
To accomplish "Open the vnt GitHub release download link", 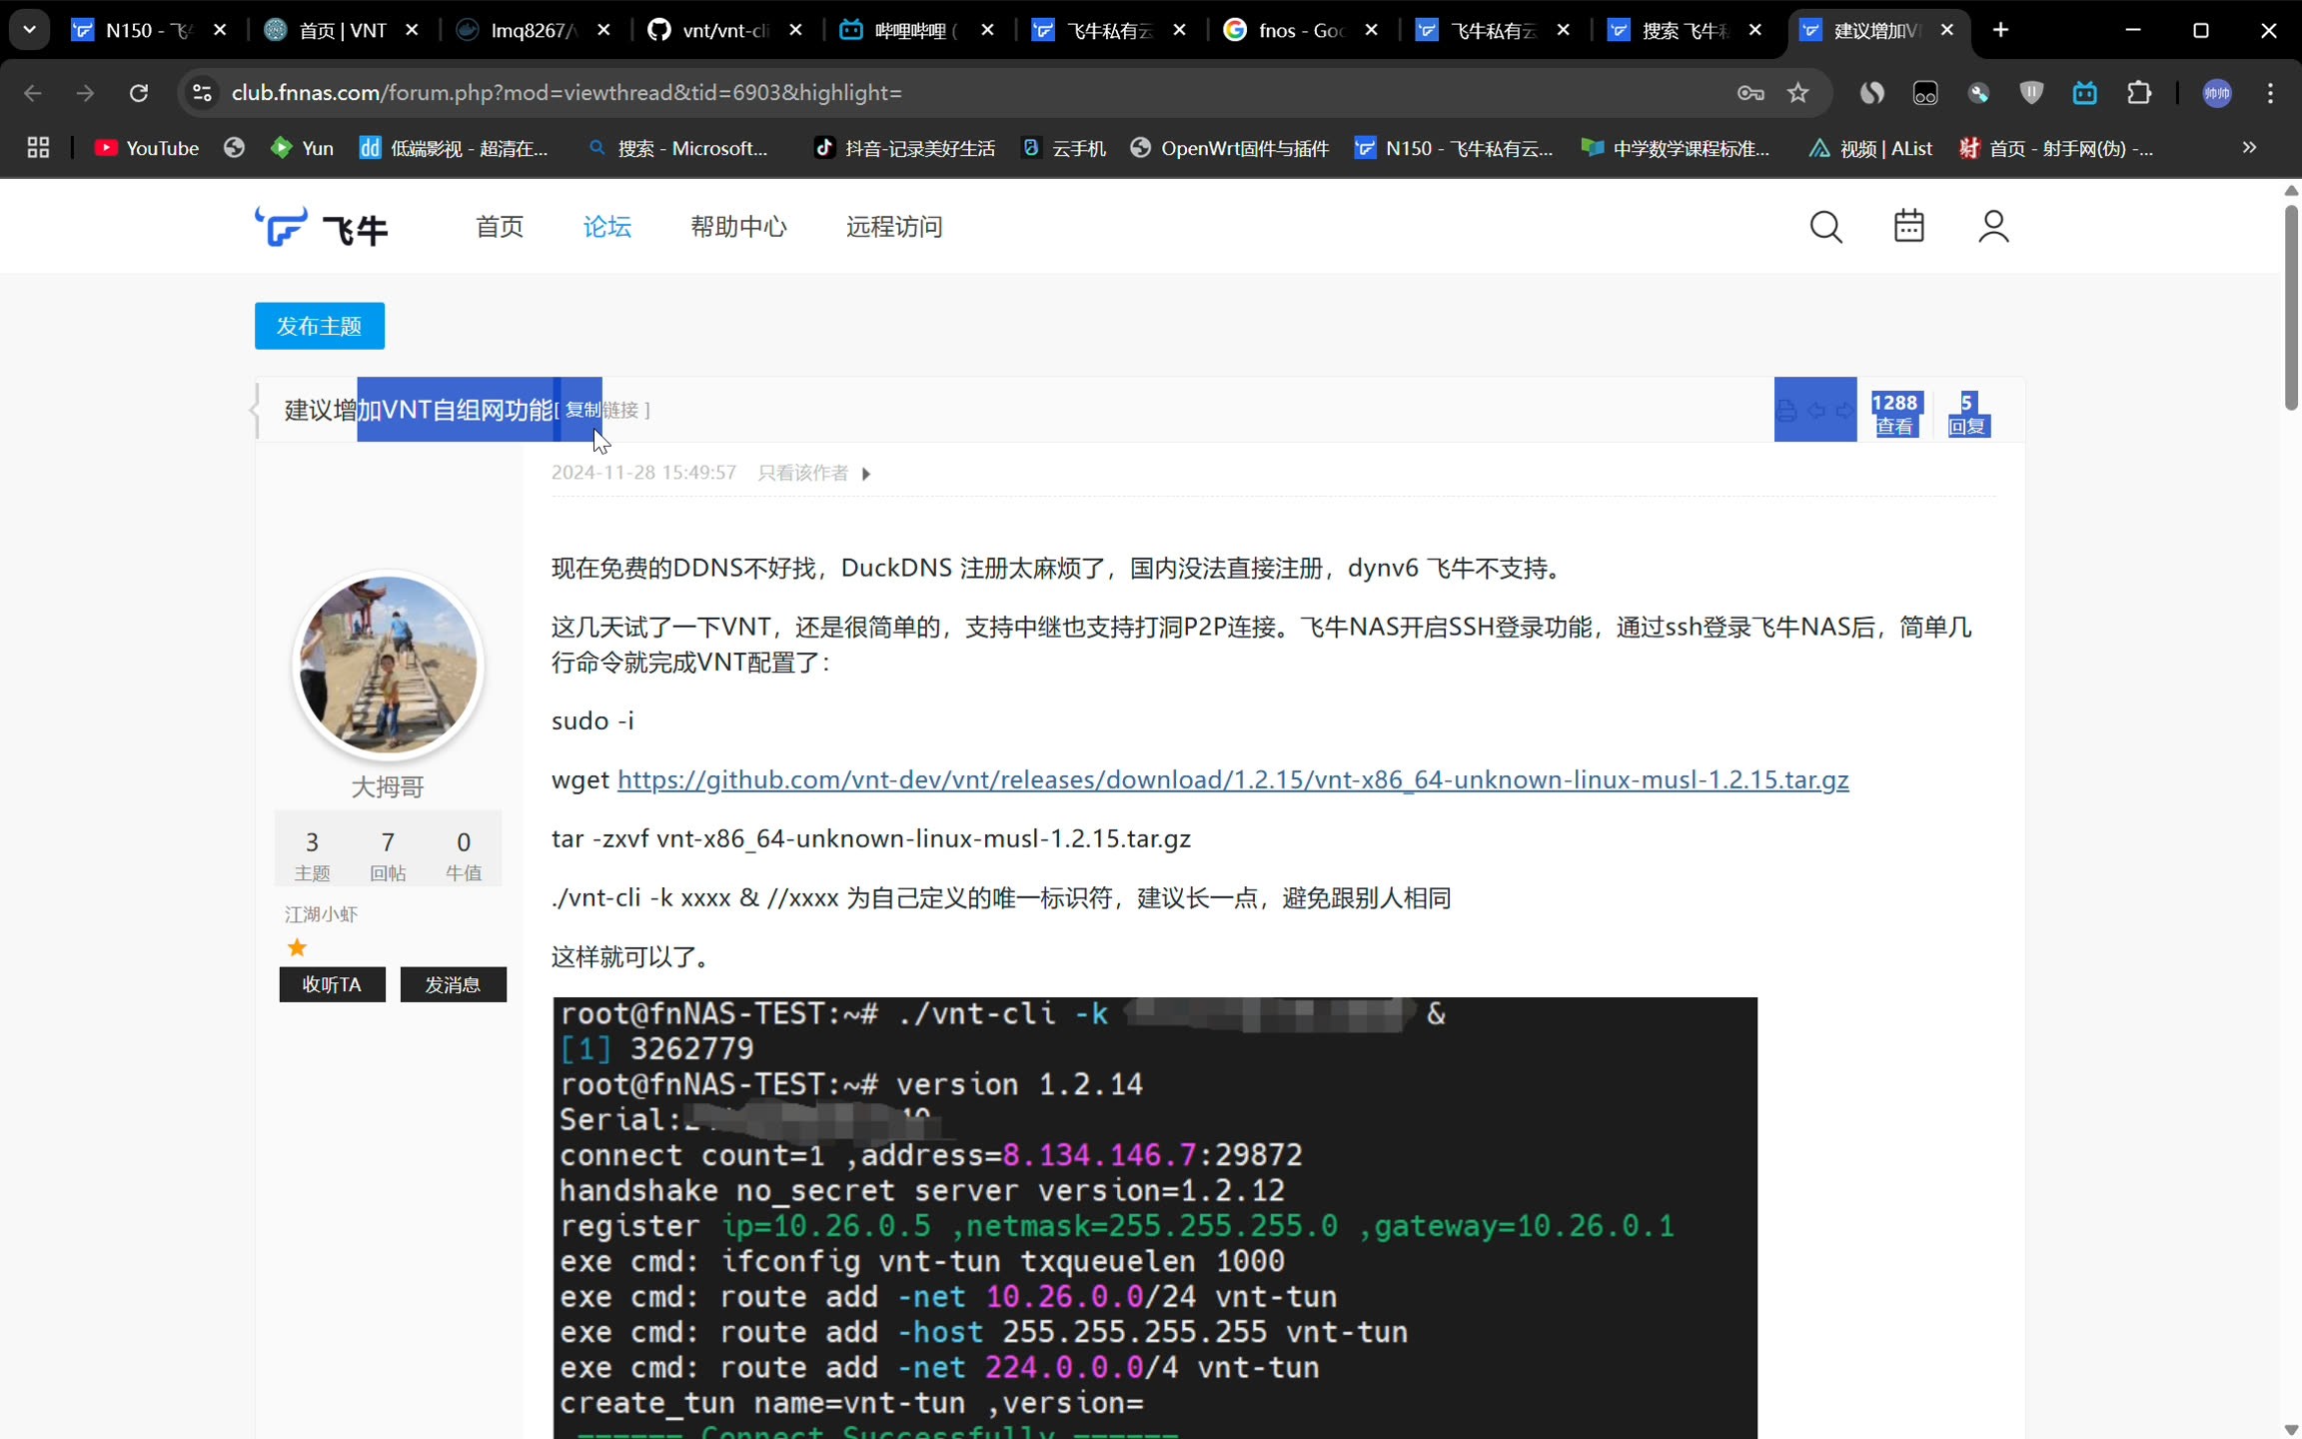I will coord(1233,779).
